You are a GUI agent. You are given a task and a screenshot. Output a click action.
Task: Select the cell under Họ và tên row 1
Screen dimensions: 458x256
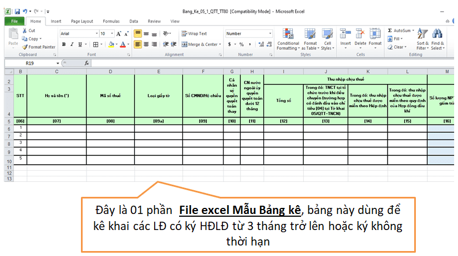[x=56, y=128]
